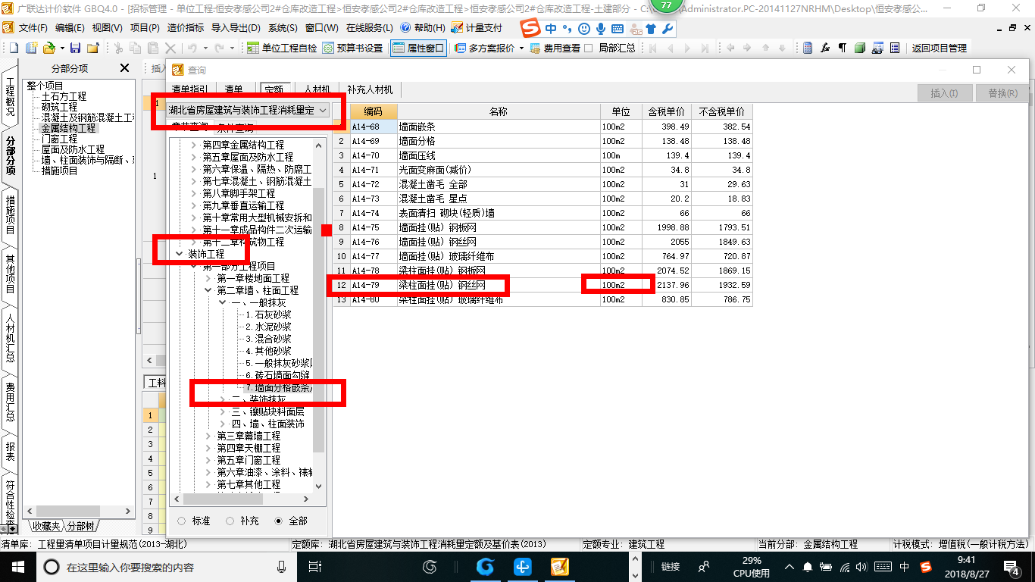Toggle the 局部汇总 checkbox
Viewport: 1035px width, 582px height.
(x=587, y=48)
